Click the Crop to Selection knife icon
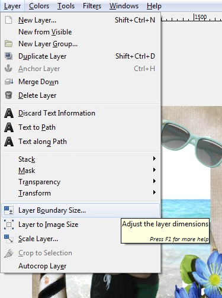Viewport: 222px width, 298px height. point(9,253)
